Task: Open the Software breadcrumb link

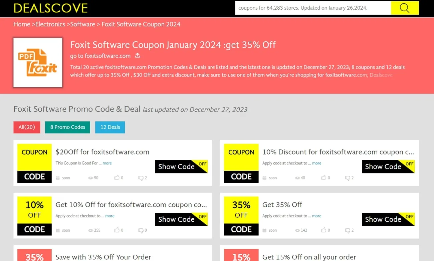Action: pyautogui.click(x=82, y=24)
